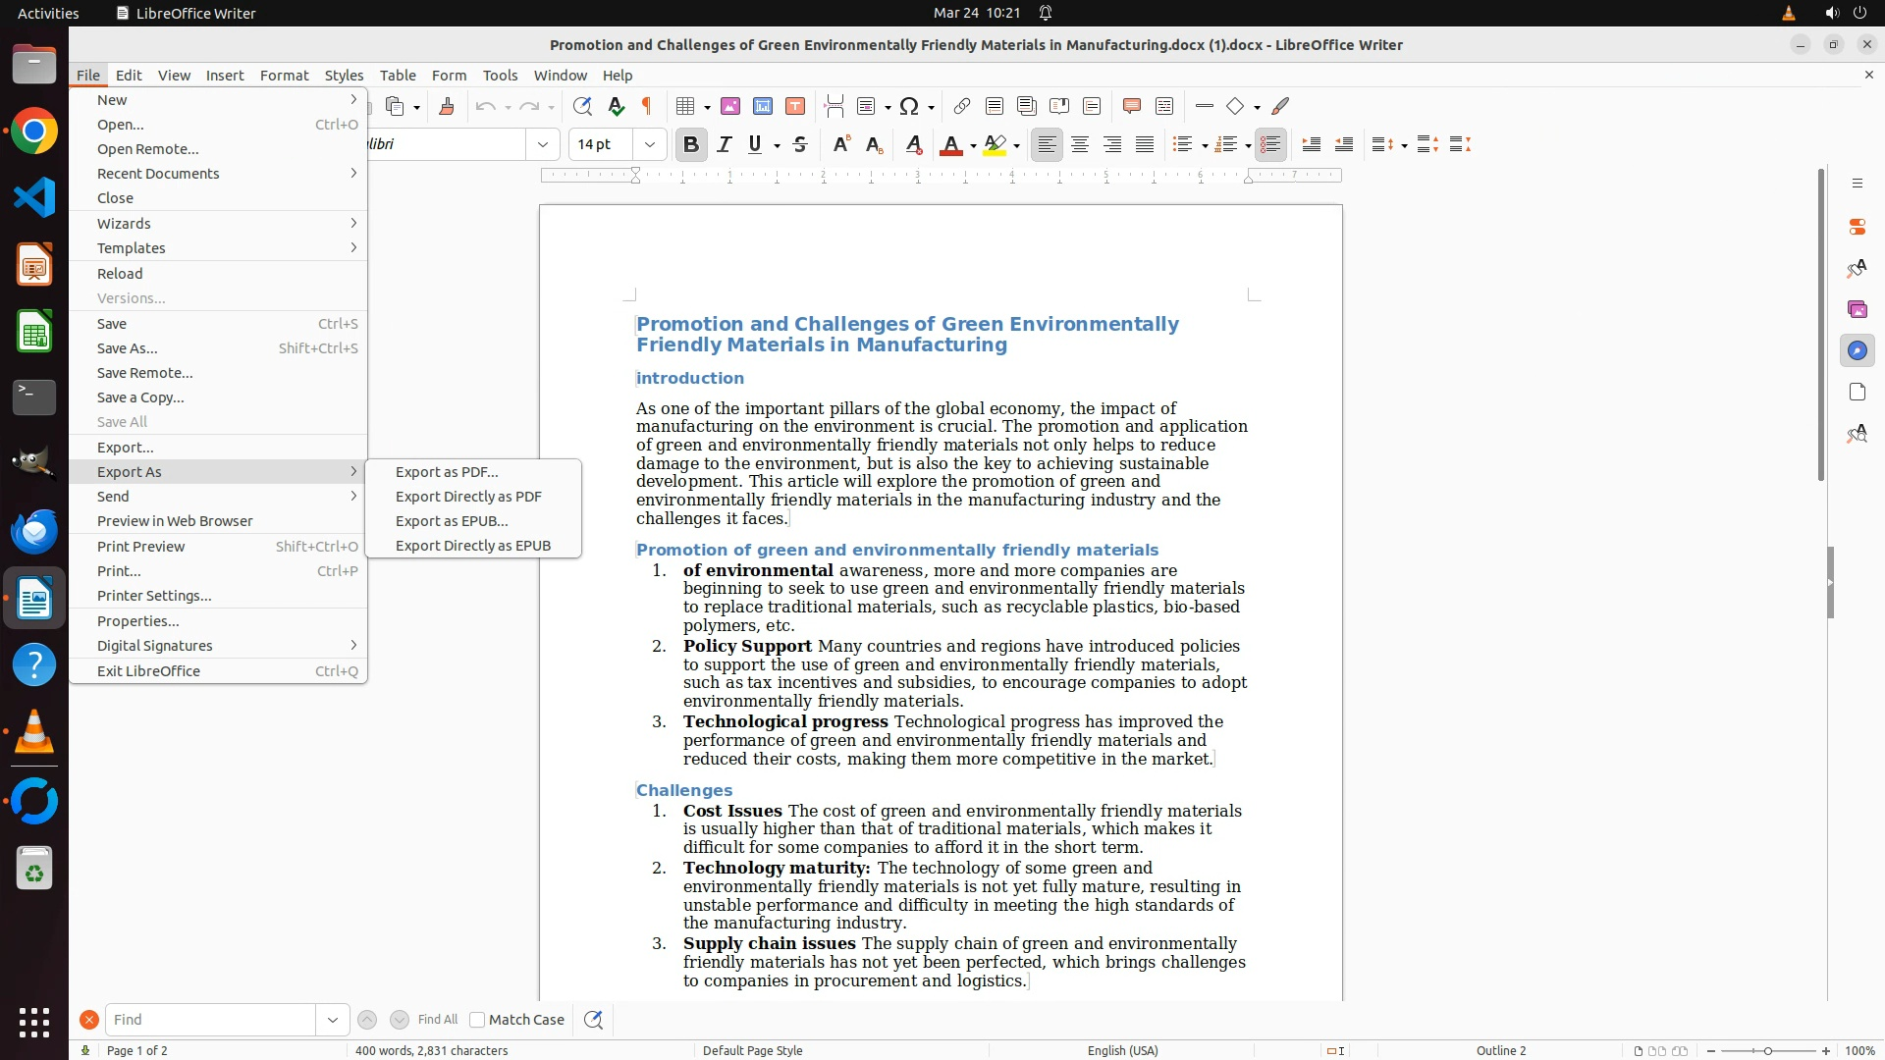Select Export as PDF... menu entry
Screen dimensions: 1885x1060
click(447, 472)
